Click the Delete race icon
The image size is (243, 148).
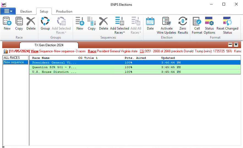click(31, 21)
